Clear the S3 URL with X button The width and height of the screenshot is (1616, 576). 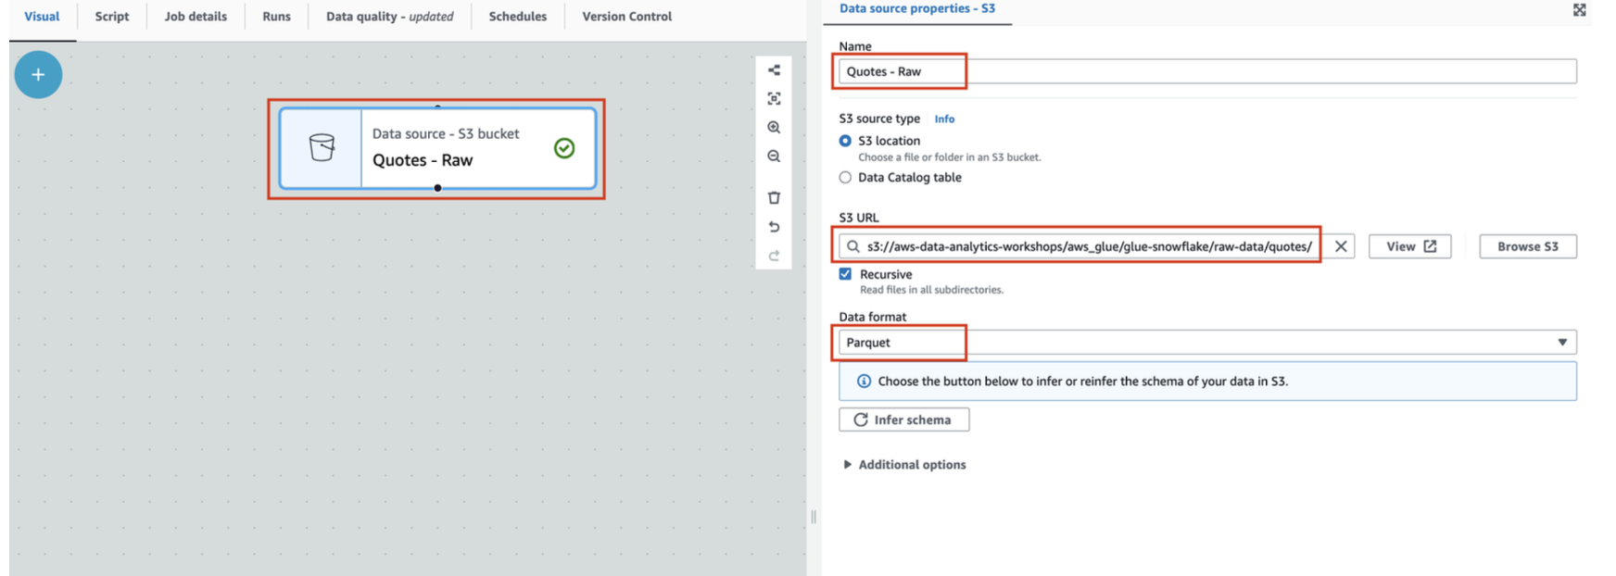pos(1340,246)
